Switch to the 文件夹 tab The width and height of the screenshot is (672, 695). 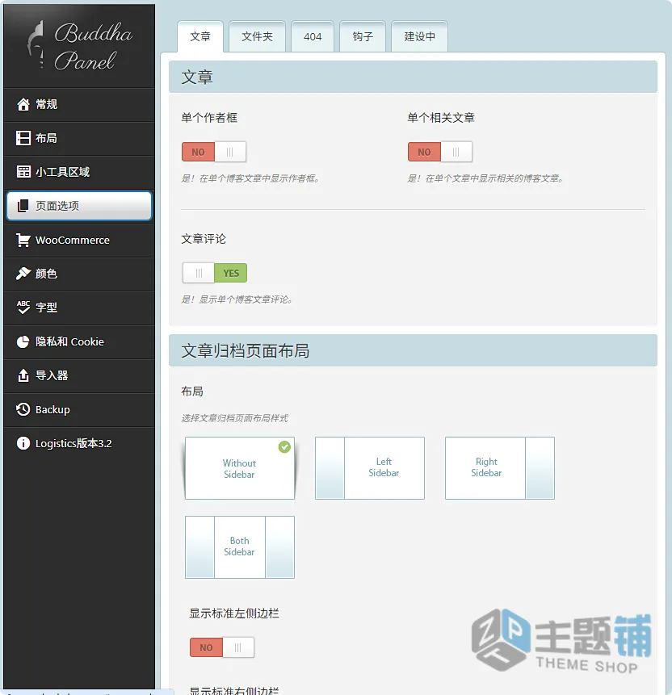click(258, 36)
